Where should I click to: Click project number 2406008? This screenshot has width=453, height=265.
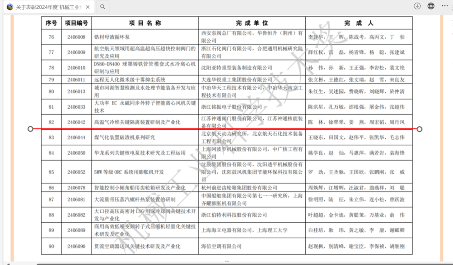click(76, 37)
